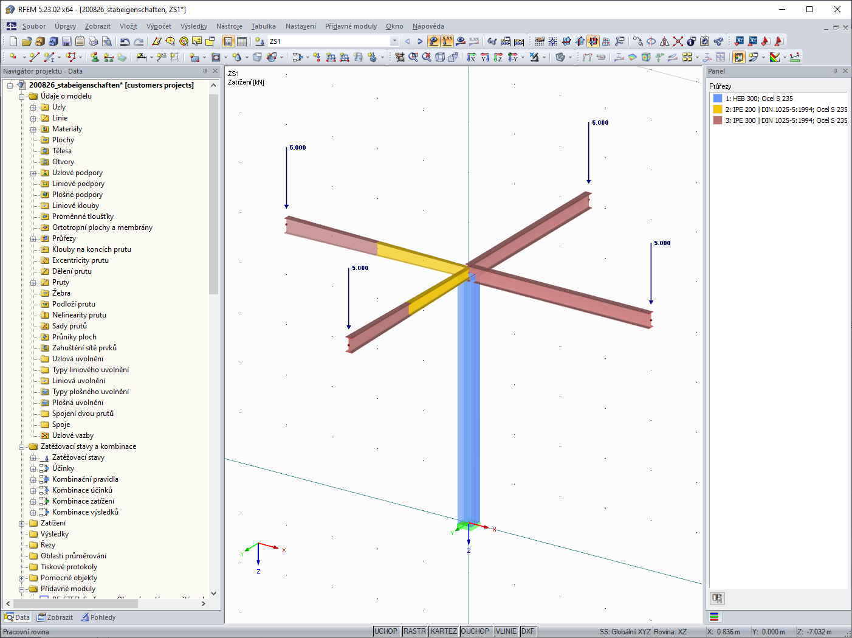Toggle UCHOP snap in status bar

(386, 631)
